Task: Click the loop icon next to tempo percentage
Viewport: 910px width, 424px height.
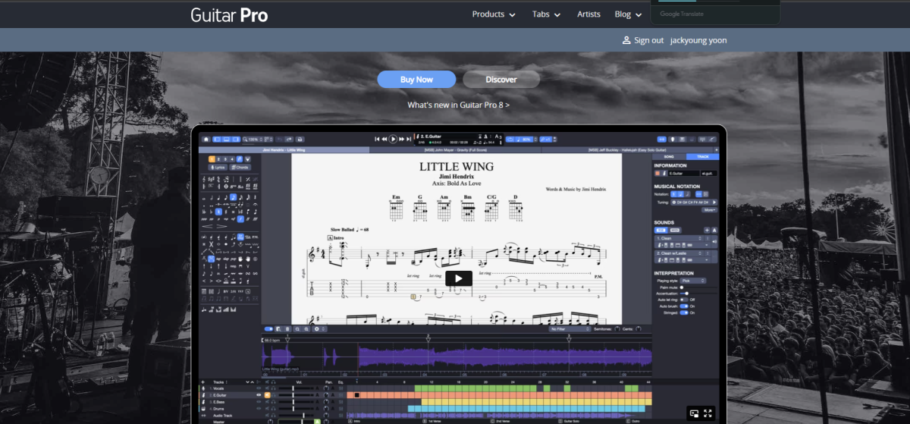Action: (510, 140)
